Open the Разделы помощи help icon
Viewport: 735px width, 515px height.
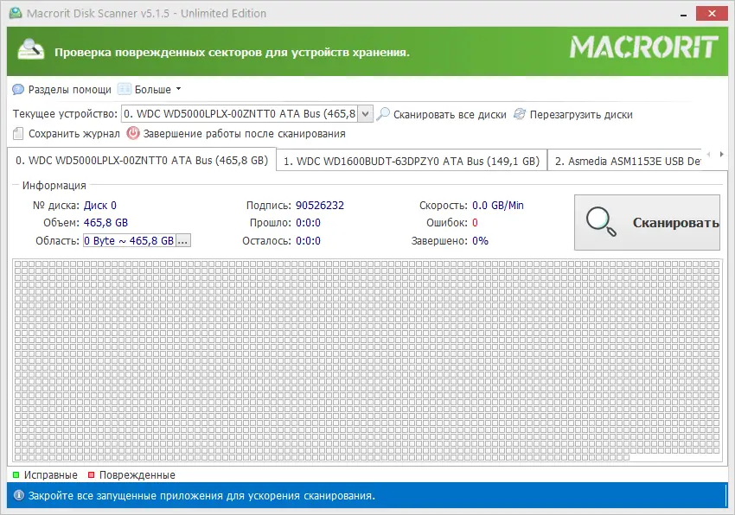coord(16,89)
